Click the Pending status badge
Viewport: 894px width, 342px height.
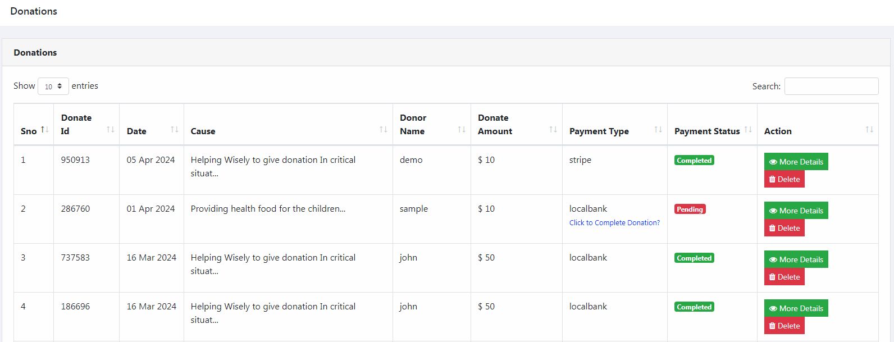(690, 209)
